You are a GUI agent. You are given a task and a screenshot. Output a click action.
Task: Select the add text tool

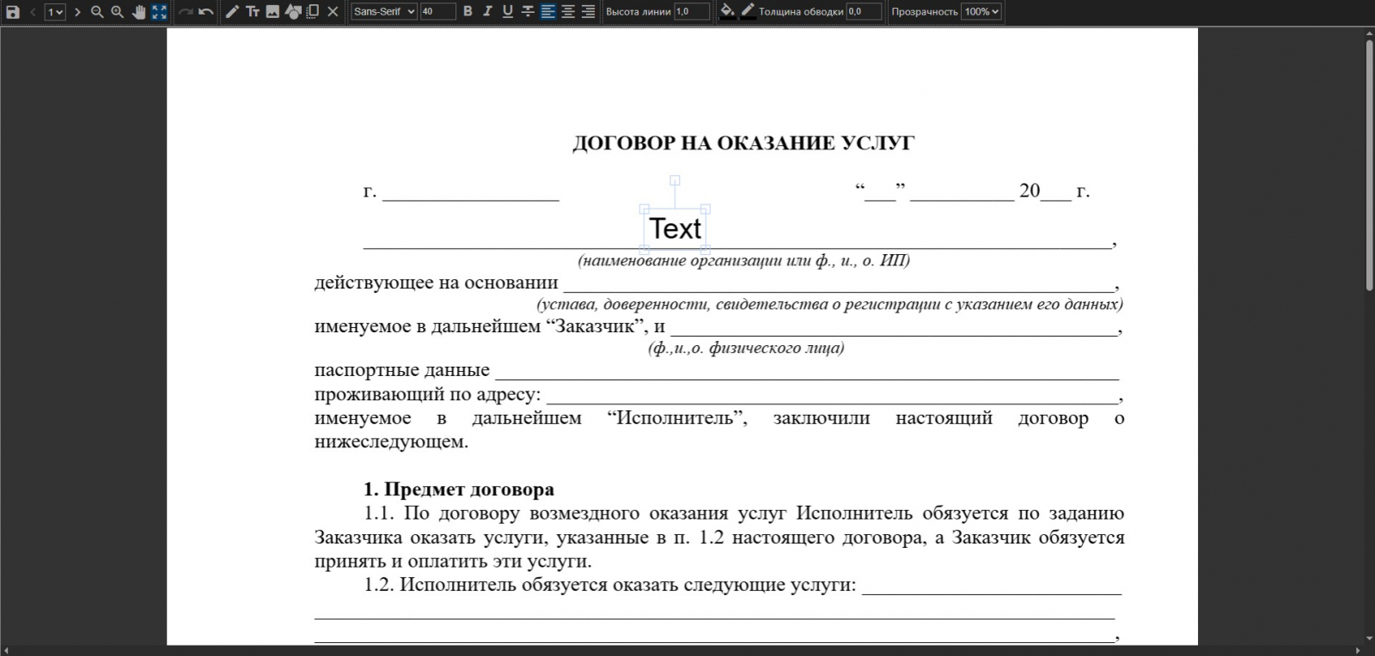click(253, 12)
